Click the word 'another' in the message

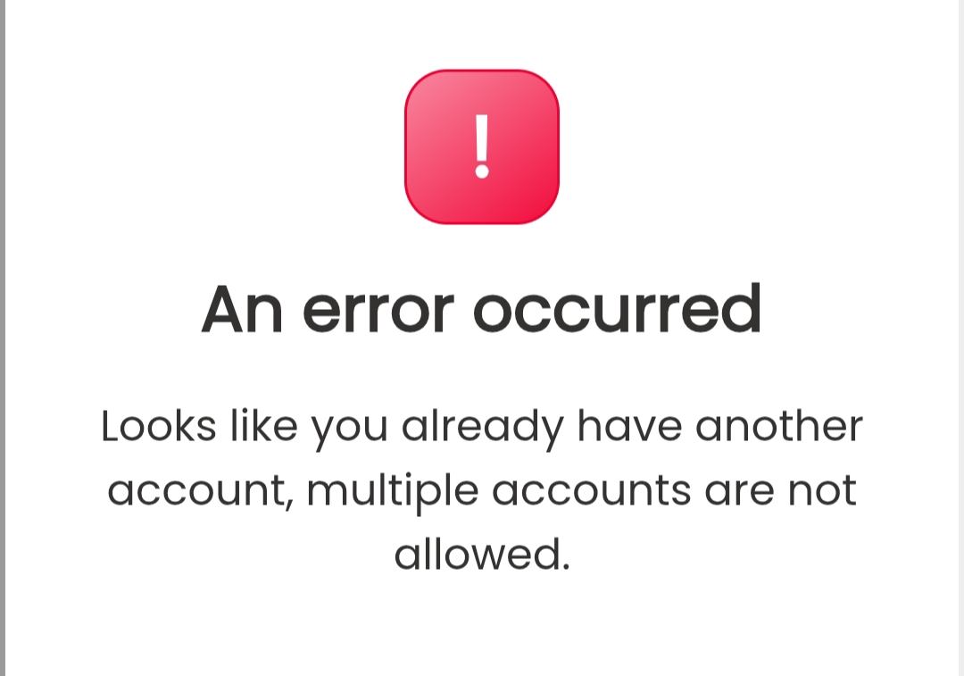tap(779, 426)
